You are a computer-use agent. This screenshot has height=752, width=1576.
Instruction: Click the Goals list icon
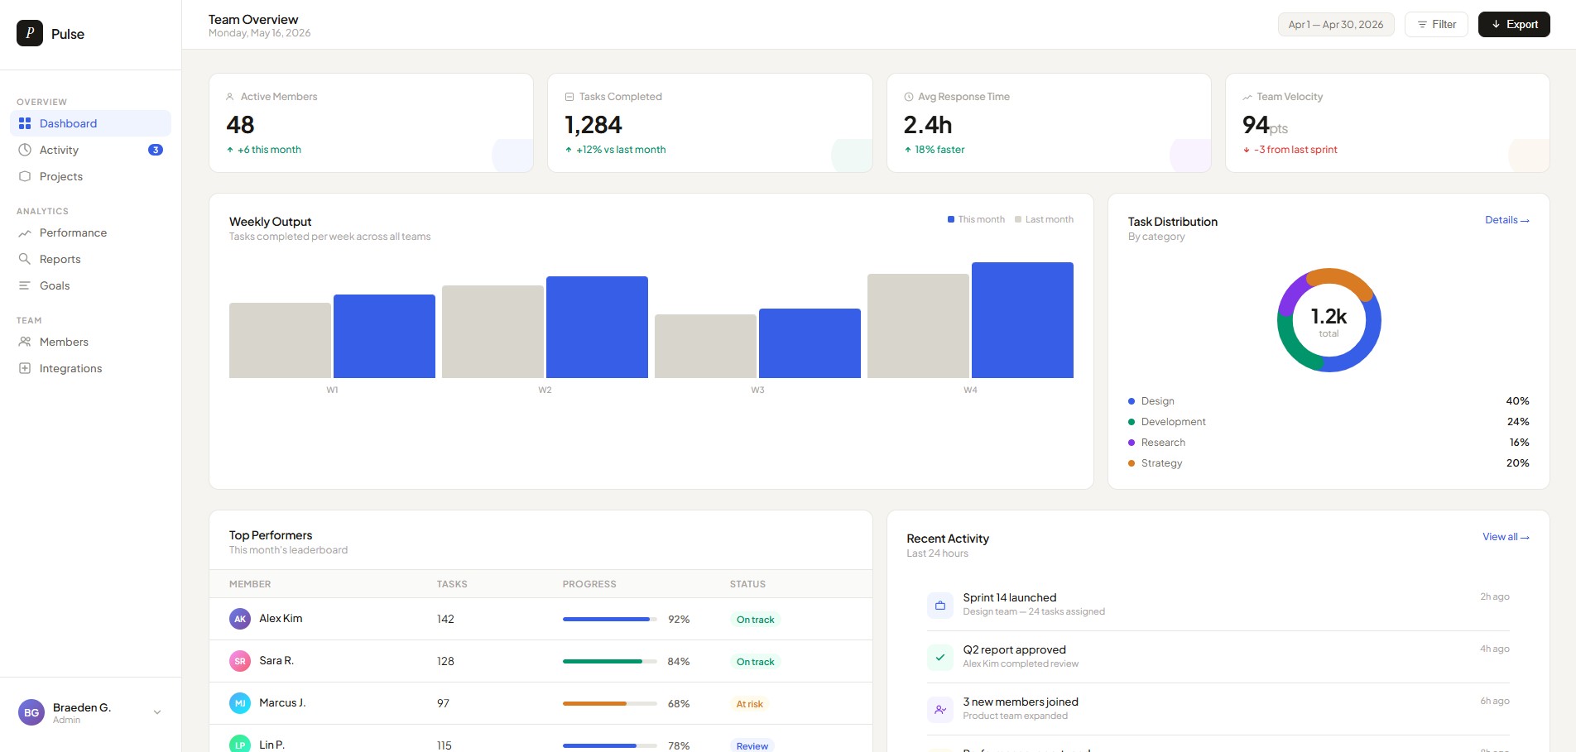[x=25, y=285]
